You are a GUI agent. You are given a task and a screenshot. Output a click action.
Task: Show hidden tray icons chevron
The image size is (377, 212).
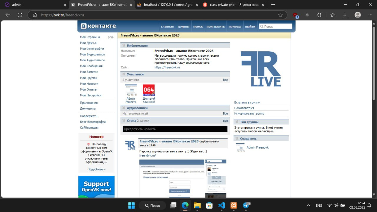click(x=308, y=205)
